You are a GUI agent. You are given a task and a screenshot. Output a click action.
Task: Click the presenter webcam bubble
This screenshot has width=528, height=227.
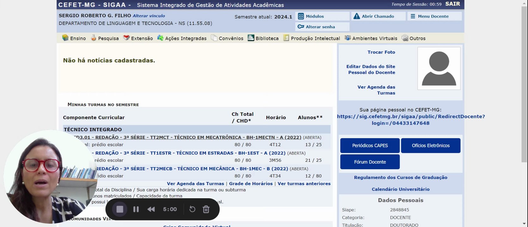tap(51, 177)
